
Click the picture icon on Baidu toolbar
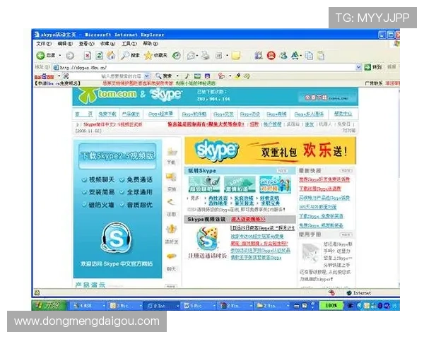click(x=197, y=76)
